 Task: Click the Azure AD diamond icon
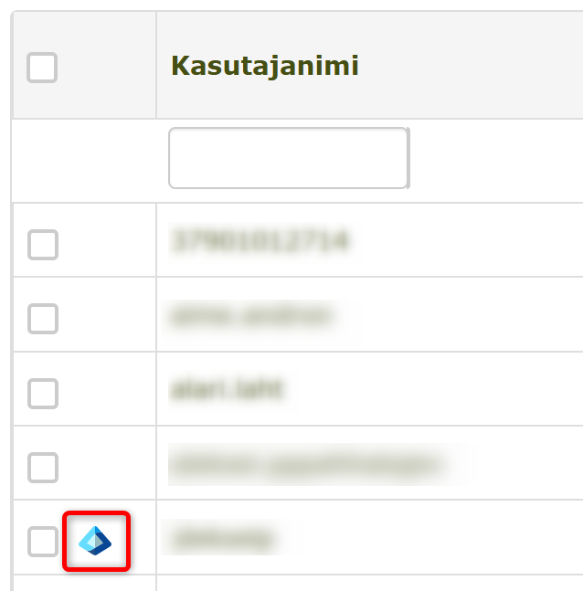[x=95, y=541]
